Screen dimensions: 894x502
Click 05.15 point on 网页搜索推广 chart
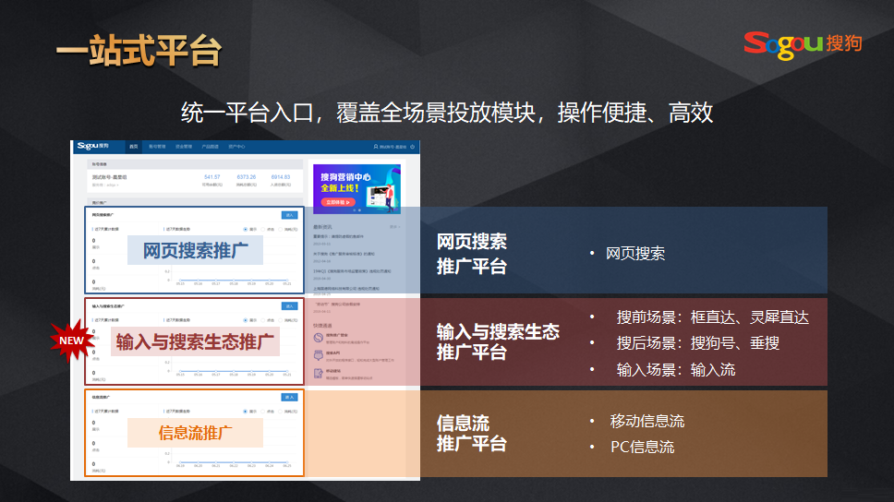[x=180, y=281]
